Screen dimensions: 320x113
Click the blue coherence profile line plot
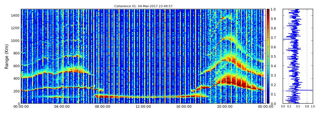[298, 56]
